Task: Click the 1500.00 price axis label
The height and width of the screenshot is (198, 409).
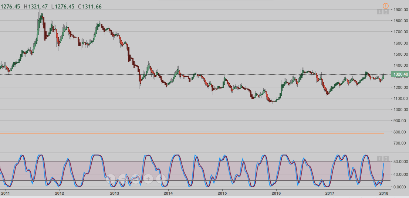Action: click(401, 54)
